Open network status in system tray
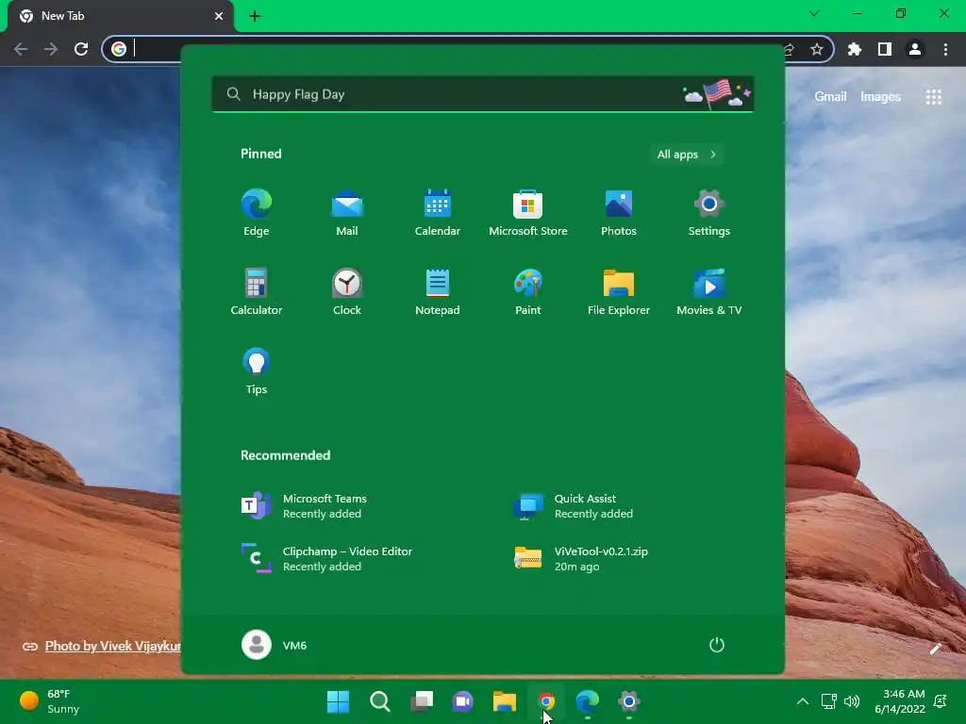Image resolution: width=966 pixels, height=724 pixels. pyautogui.click(x=828, y=701)
